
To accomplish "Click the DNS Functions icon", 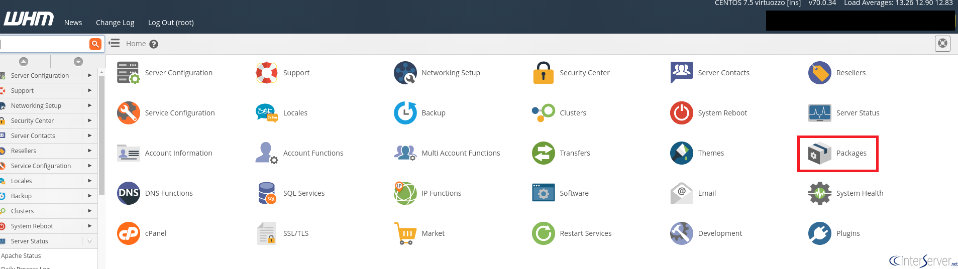I will point(128,193).
